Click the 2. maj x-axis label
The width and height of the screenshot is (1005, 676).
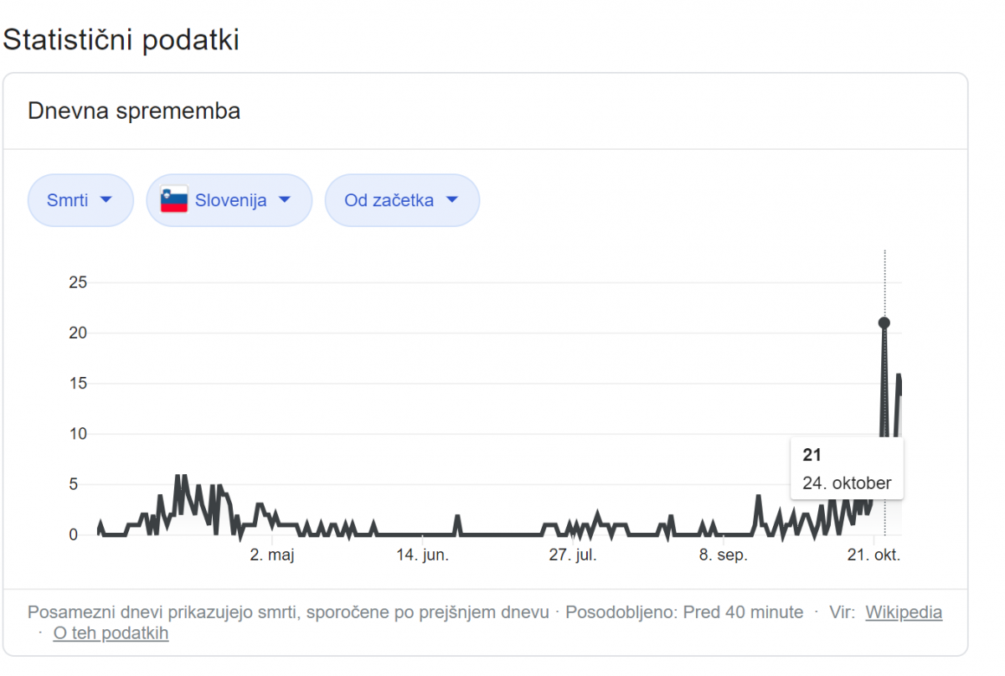point(272,555)
